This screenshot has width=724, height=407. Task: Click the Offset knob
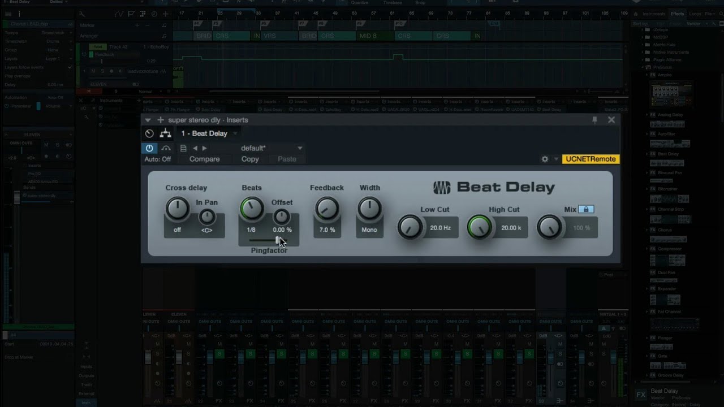(x=282, y=217)
